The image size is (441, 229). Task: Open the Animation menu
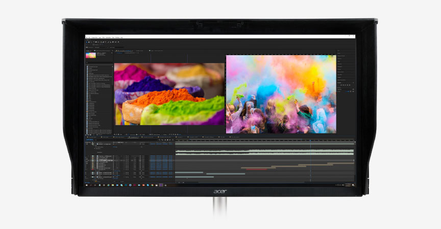click(x=108, y=37)
